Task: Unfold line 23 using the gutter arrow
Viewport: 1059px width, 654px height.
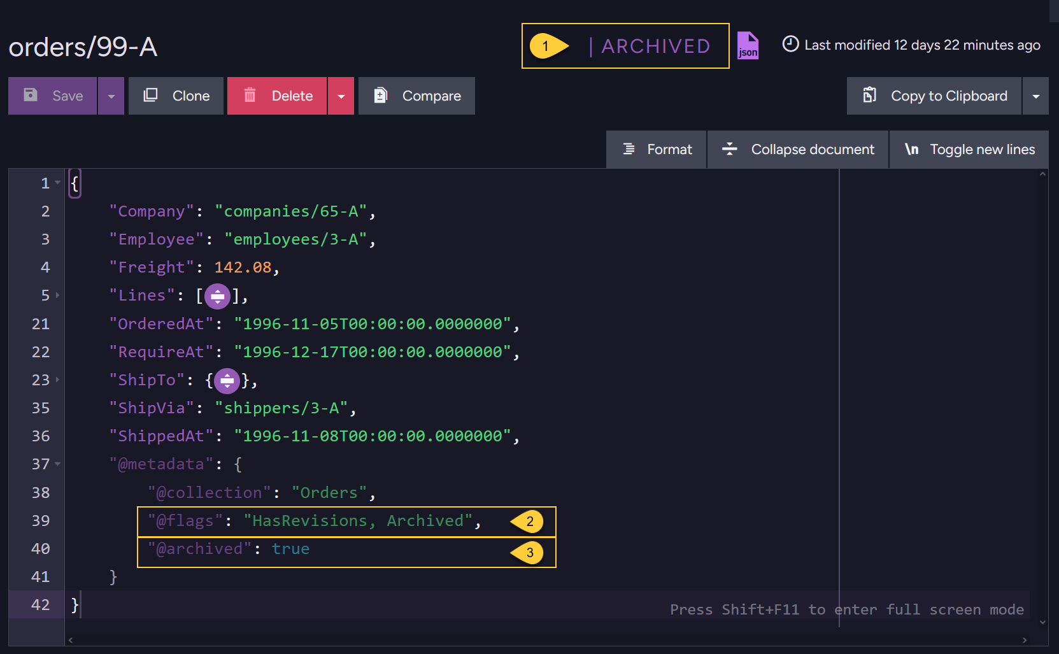Action: [x=58, y=380]
